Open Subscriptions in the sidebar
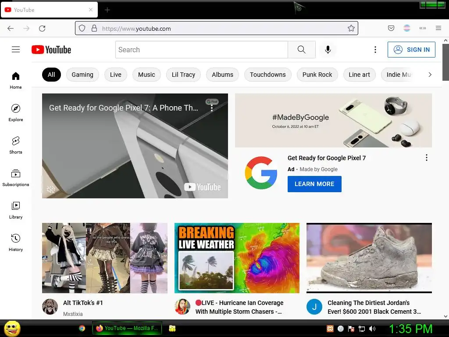The image size is (449, 337). pyautogui.click(x=16, y=178)
